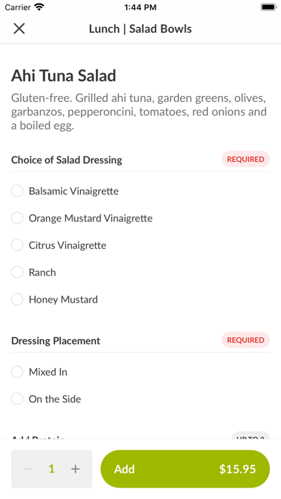The image size is (281, 499).
Task: Choose Orange Mustard Vinaigrette option
Action: coord(140,218)
